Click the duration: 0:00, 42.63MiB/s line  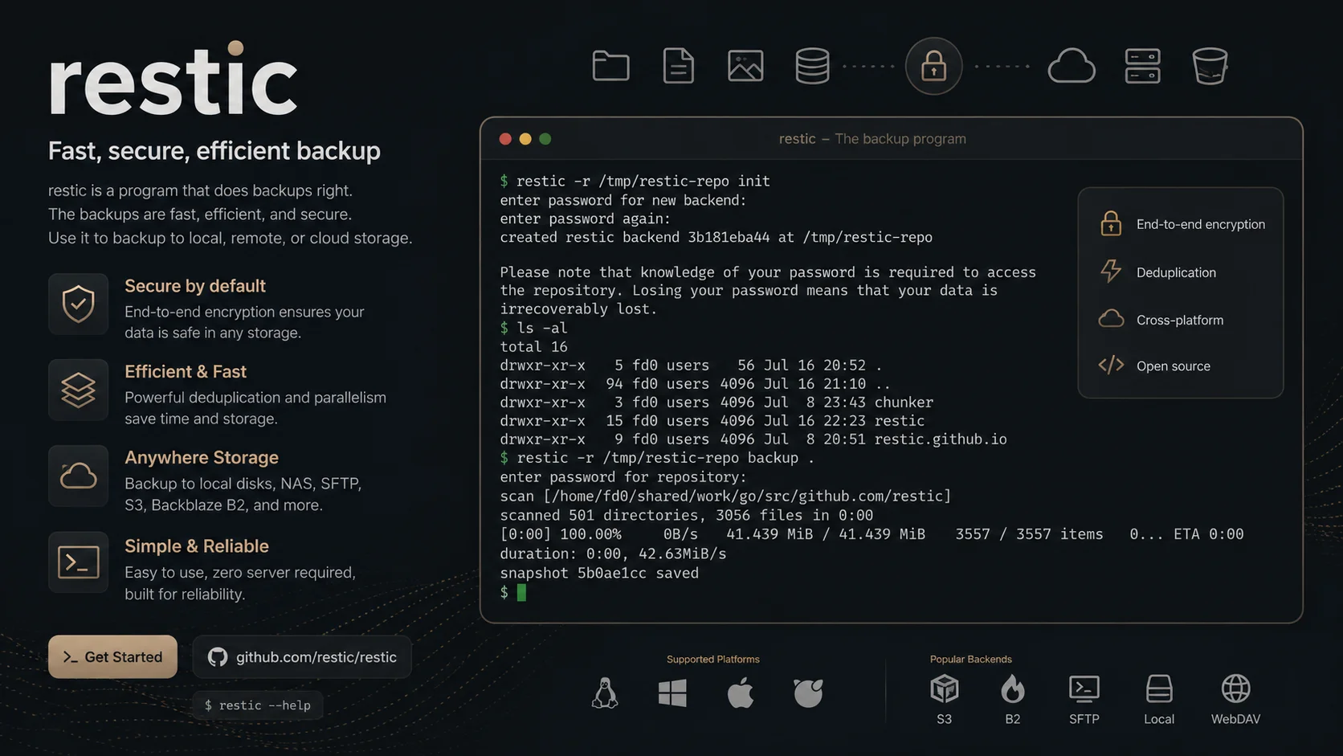click(613, 554)
